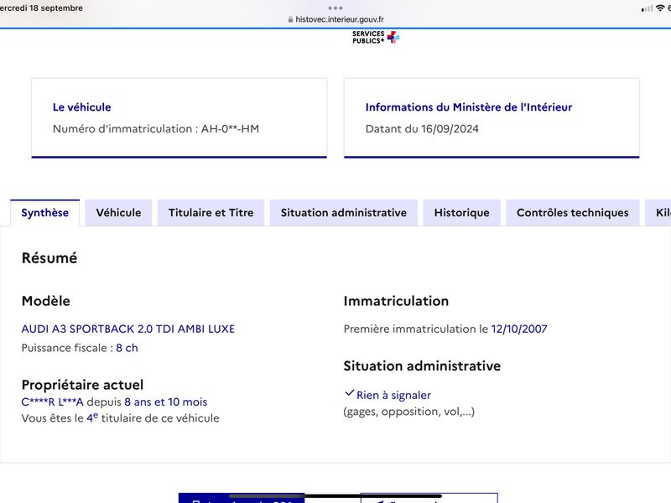
Task: Click the (gages, opposition, vol,...) note
Action: click(x=409, y=412)
